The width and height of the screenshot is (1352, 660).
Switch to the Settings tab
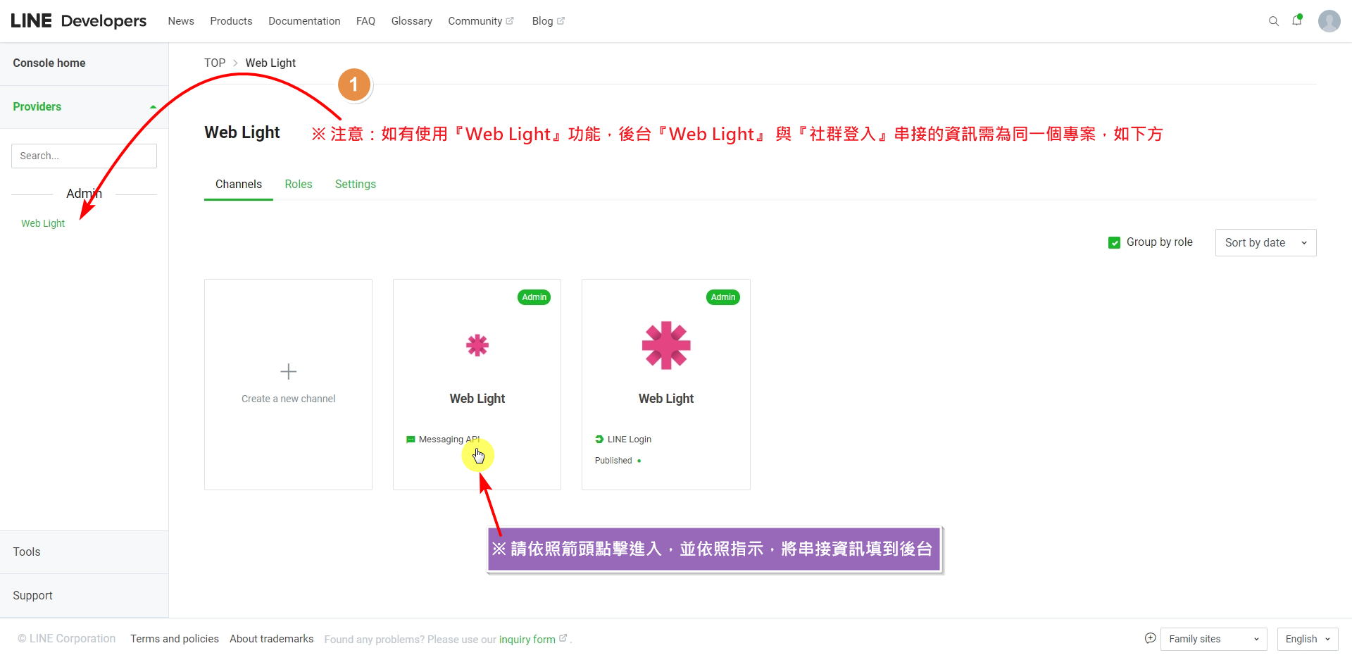pyautogui.click(x=355, y=184)
